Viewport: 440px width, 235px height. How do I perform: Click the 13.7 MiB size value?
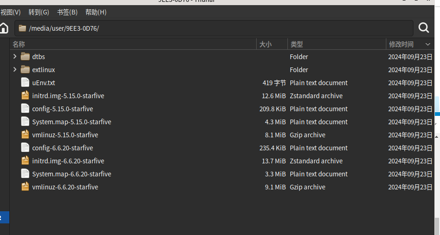click(274, 161)
